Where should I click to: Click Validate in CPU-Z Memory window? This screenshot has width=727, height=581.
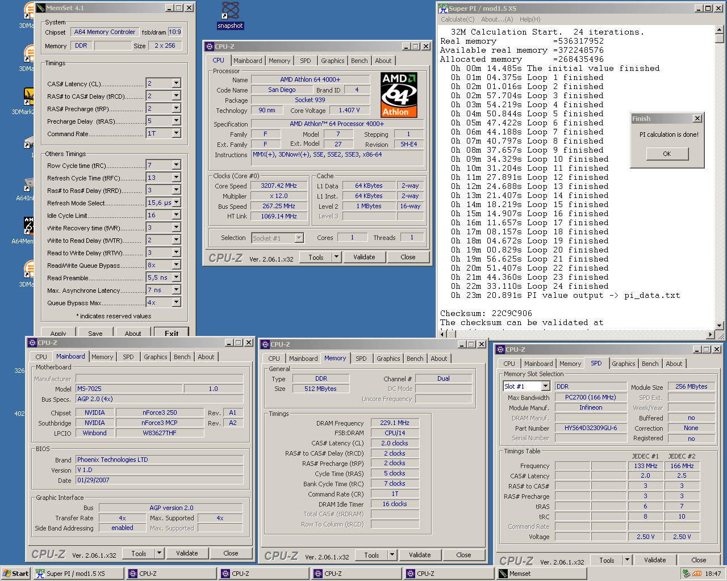click(x=420, y=555)
